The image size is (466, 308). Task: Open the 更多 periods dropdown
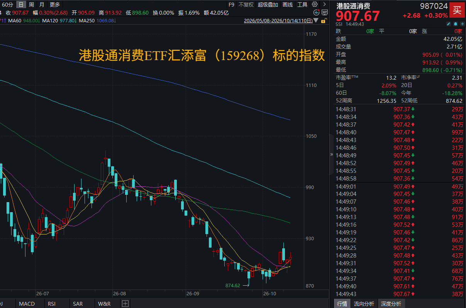pyautogui.click(x=55, y=5)
